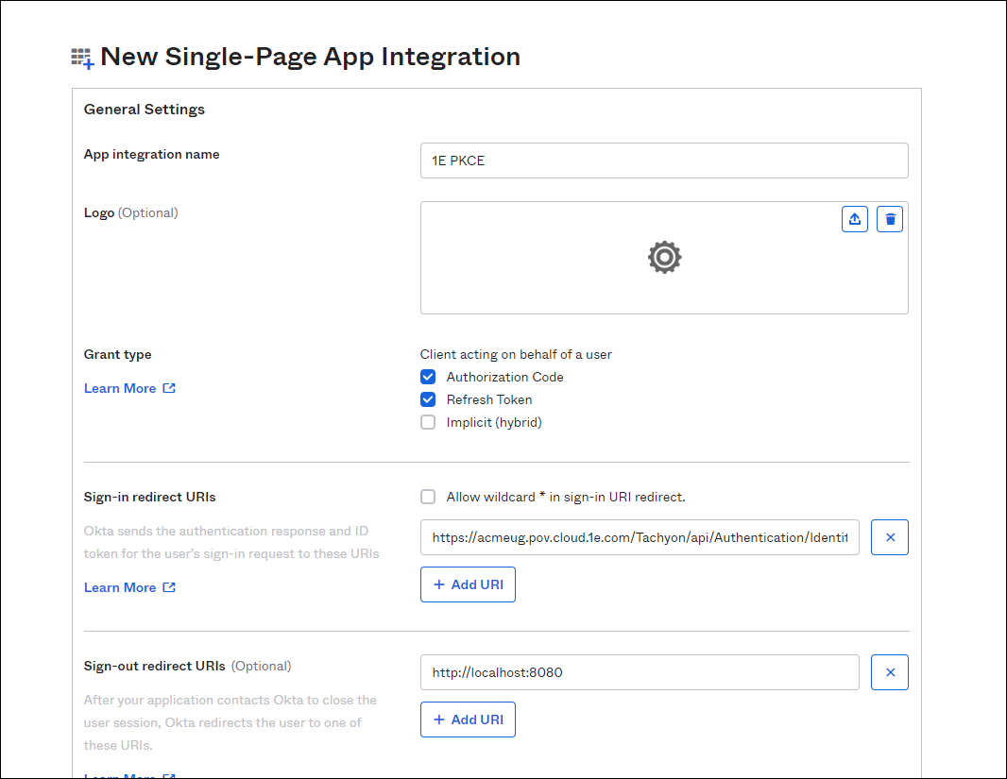Uncheck the Authorization Code checkbox
The height and width of the screenshot is (779, 1007).
428,377
